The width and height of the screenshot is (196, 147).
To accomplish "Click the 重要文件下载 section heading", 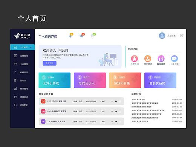I will tap(46, 94).
